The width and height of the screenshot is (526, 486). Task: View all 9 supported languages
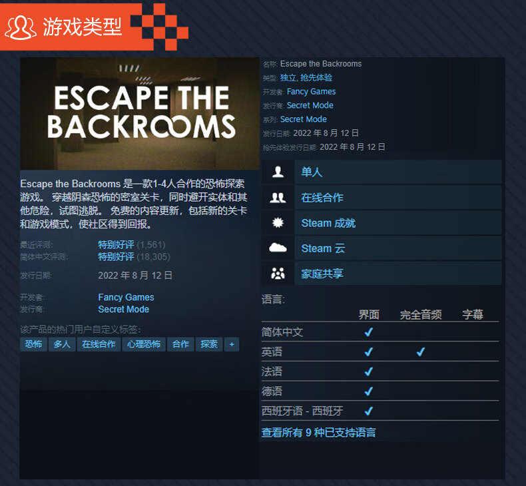pyautogui.click(x=318, y=432)
